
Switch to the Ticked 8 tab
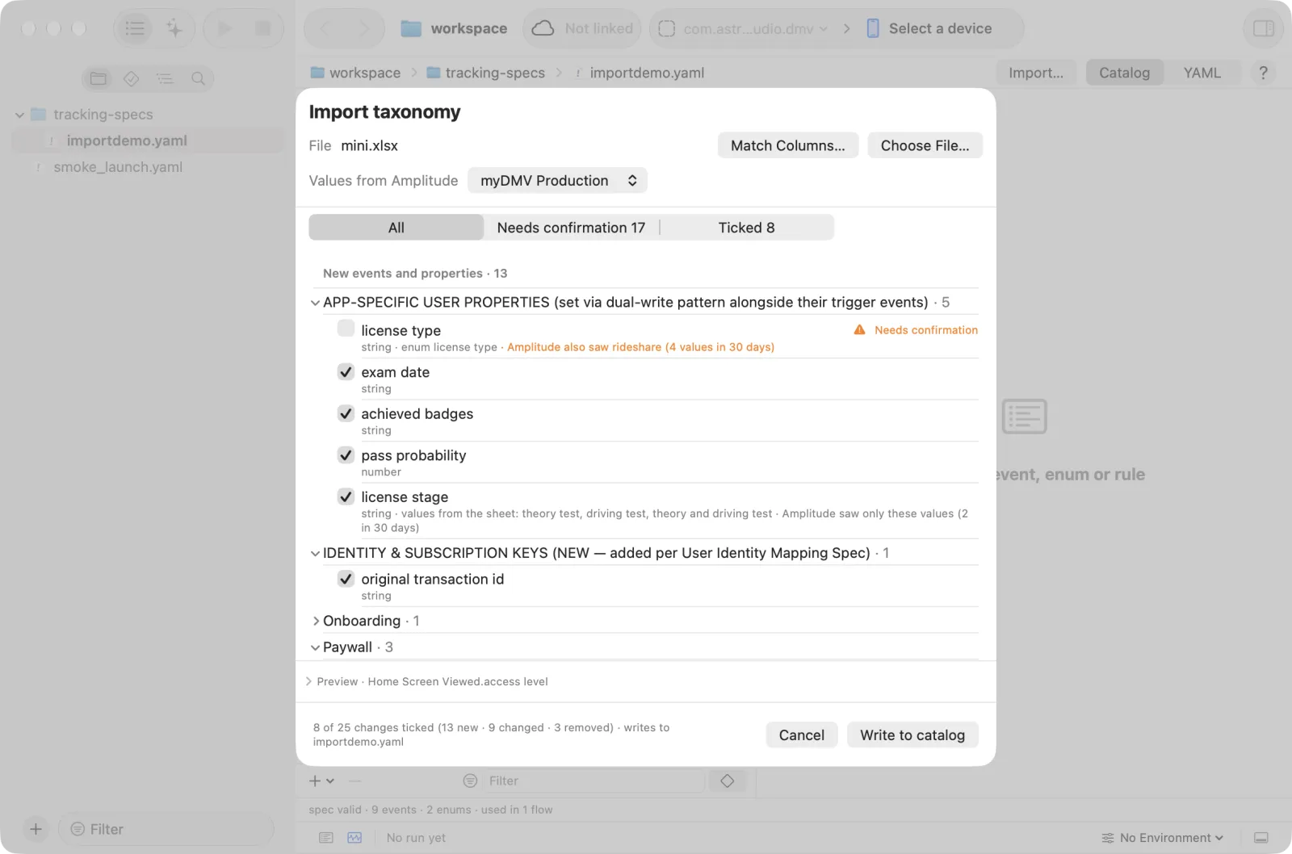click(746, 228)
